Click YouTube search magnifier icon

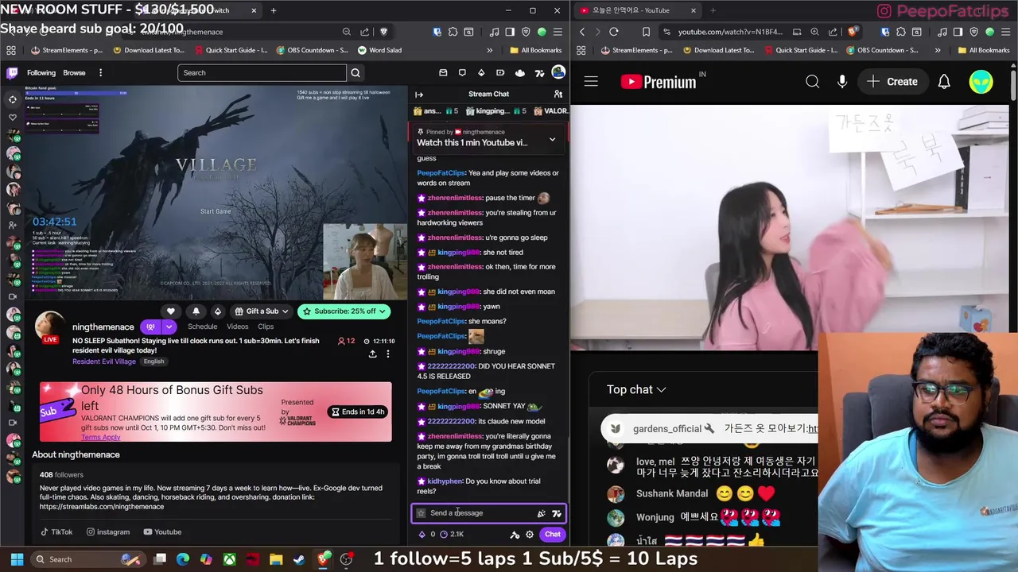(812, 82)
